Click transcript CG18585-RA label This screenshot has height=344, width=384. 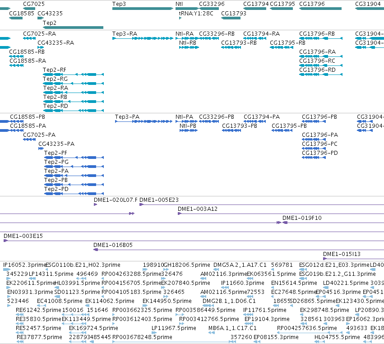click(x=28, y=61)
